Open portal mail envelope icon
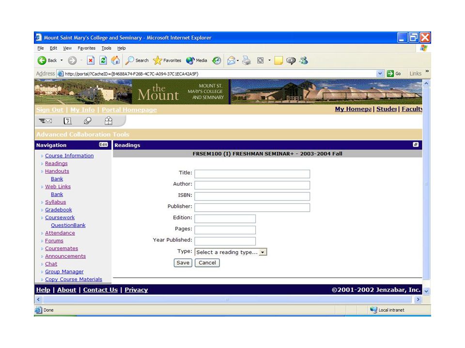This screenshot has height=348, width=465. pos(46,121)
